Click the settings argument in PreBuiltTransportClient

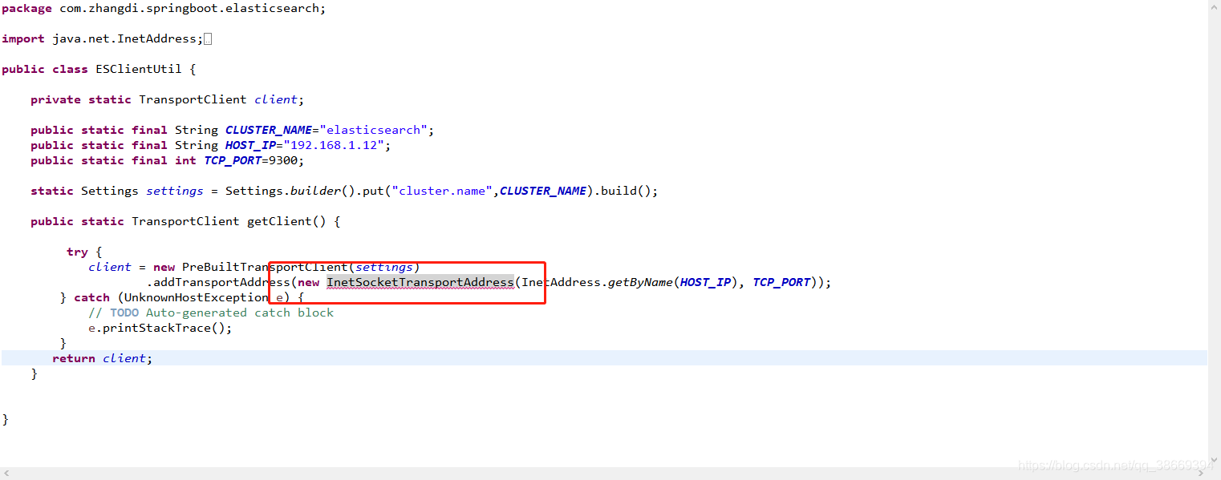[x=384, y=268]
